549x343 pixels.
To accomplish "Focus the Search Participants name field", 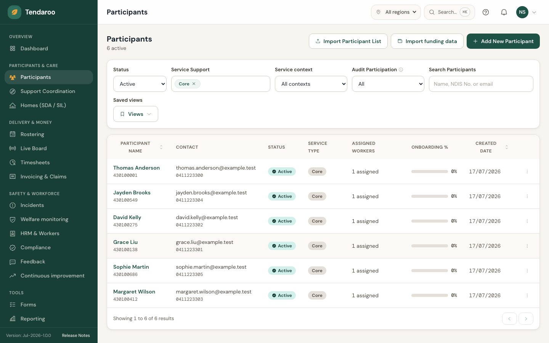I will point(481,84).
